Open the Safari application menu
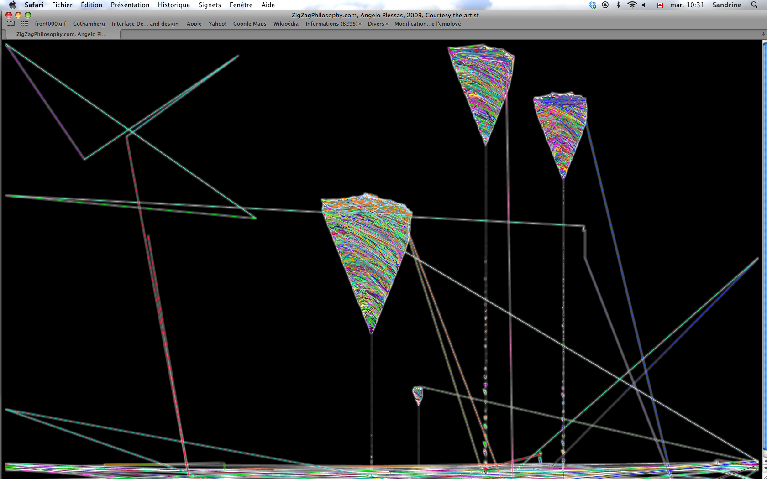This screenshot has width=767, height=479. pos(34,5)
